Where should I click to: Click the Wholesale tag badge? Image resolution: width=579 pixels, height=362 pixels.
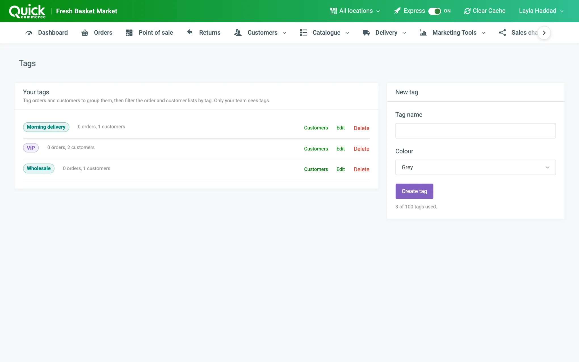tap(39, 168)
